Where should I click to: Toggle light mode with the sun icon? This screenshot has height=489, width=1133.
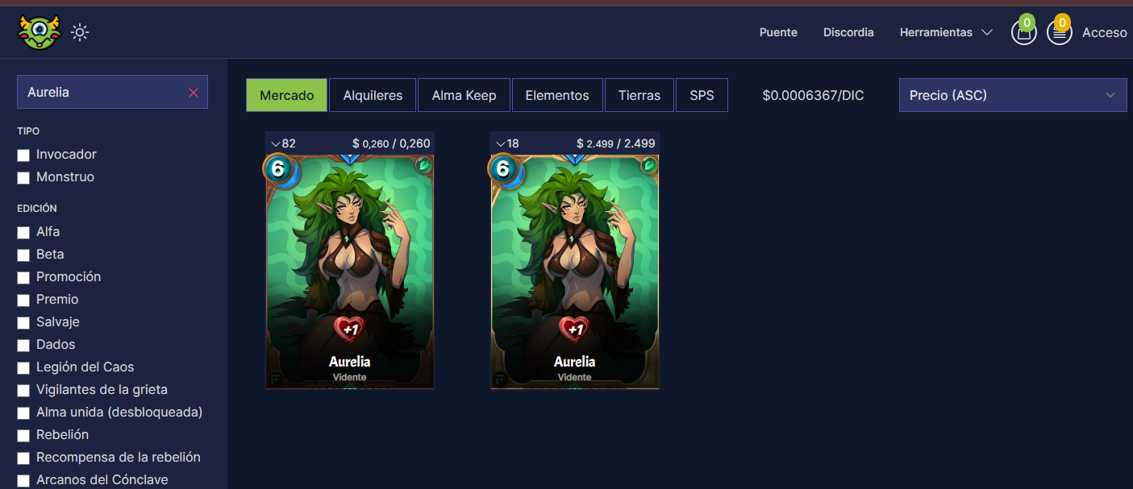point(80,32)
